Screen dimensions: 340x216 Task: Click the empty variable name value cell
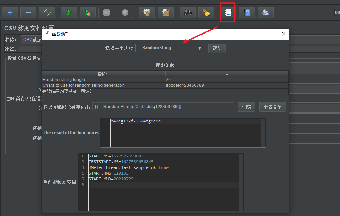click(226, 91)
